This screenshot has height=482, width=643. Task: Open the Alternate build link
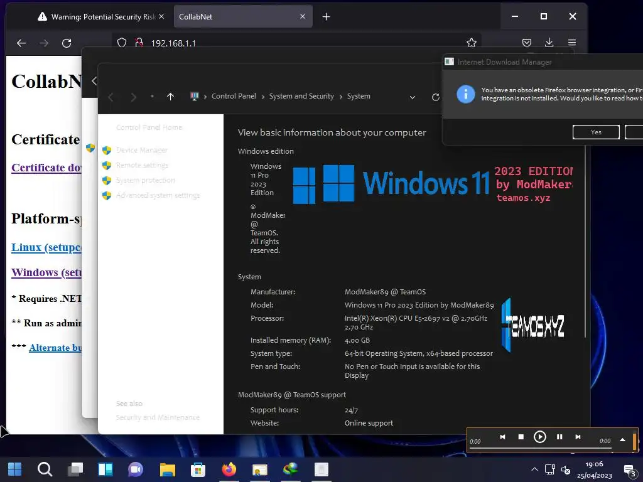coord(55,348)
